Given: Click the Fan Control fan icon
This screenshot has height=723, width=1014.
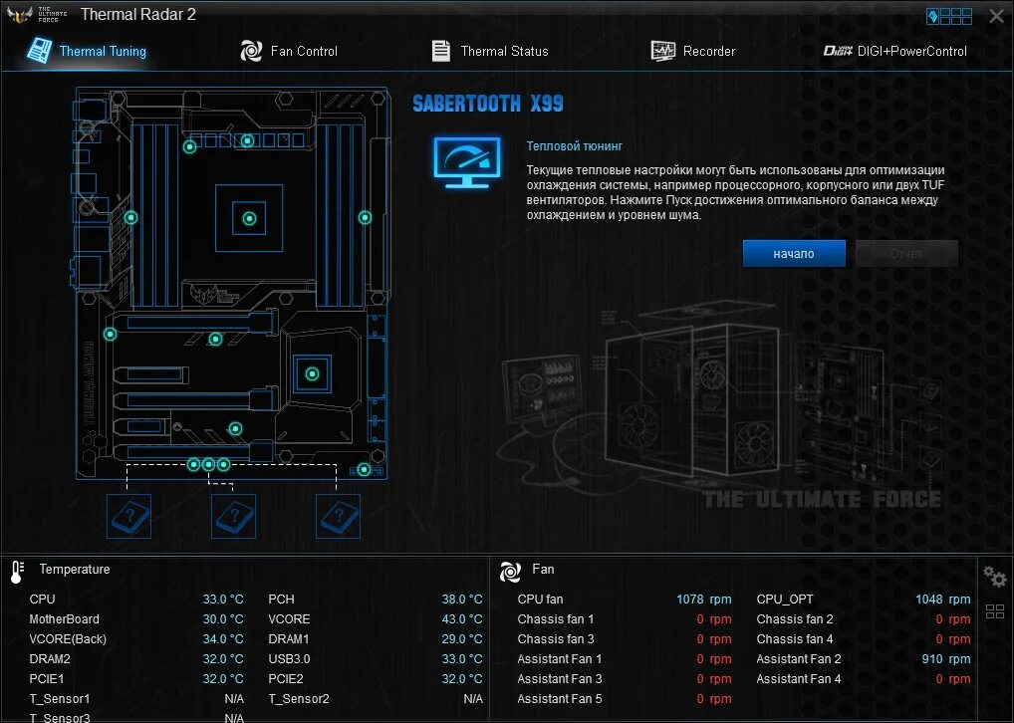Looking at the screenshot, I should click(251, 51).
